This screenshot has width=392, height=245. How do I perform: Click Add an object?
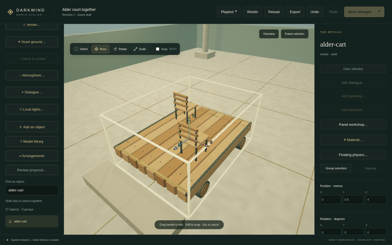pos(32,127)
